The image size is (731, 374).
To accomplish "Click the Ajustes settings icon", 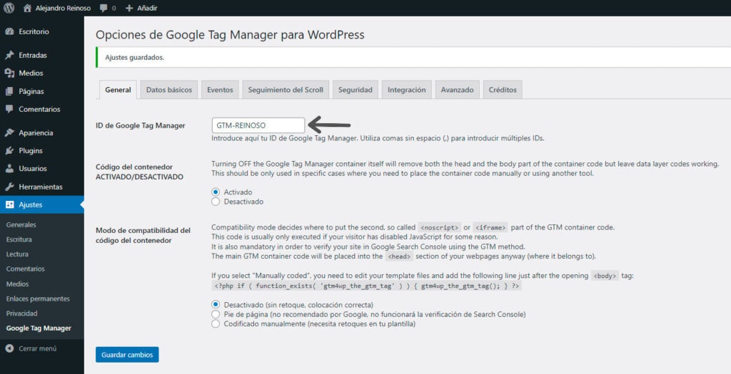I will click(9, 204).
